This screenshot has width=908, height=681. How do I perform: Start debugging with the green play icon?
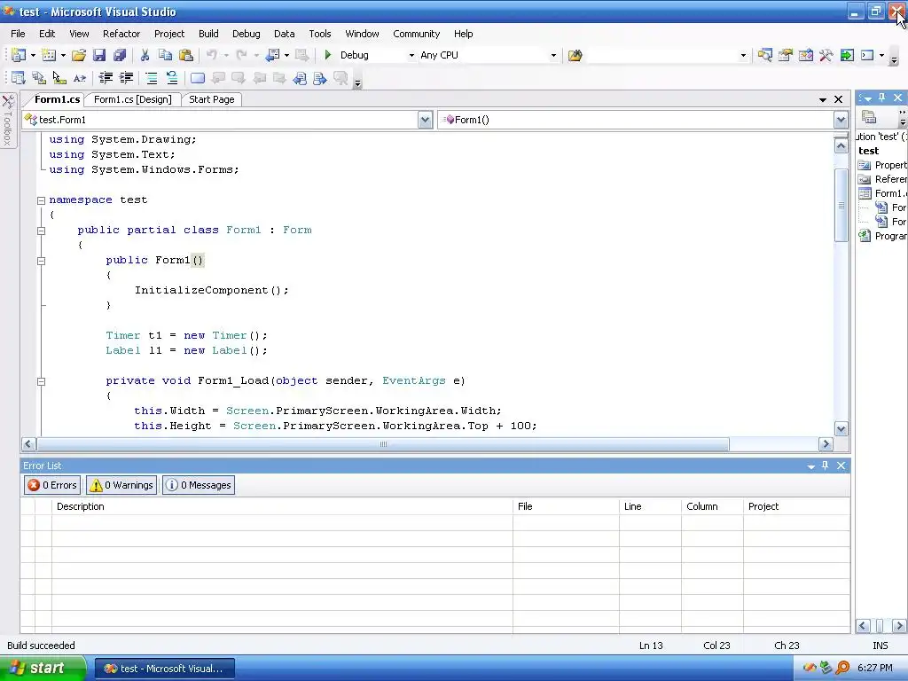(328, 55)
